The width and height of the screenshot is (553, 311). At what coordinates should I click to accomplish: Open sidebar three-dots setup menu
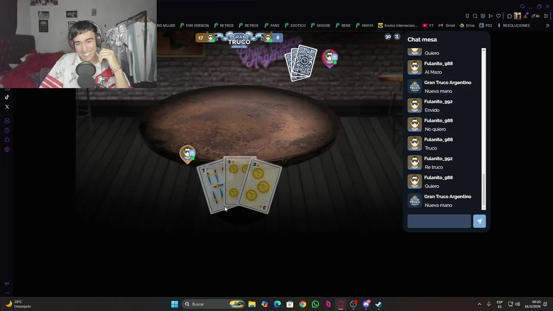[7, 292]
